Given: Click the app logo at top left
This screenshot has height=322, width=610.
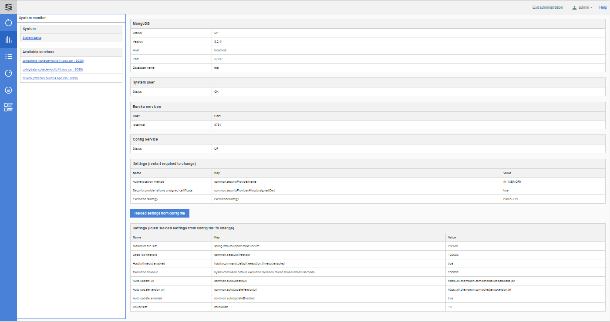Looking at the screenshot, I should click(8, 7).
